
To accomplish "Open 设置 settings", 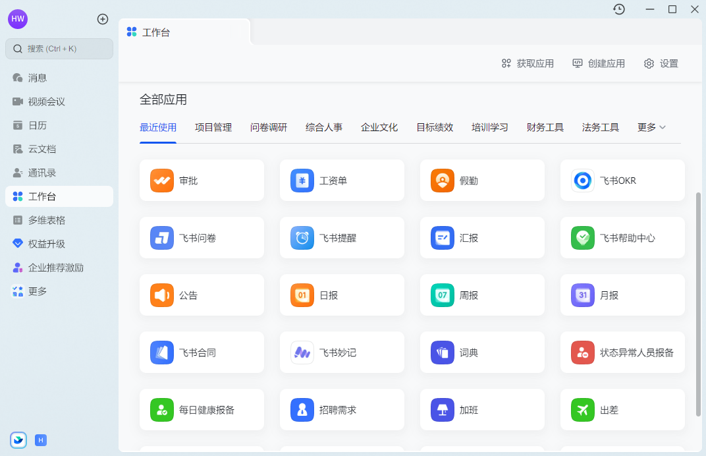I will coord(661,63).
